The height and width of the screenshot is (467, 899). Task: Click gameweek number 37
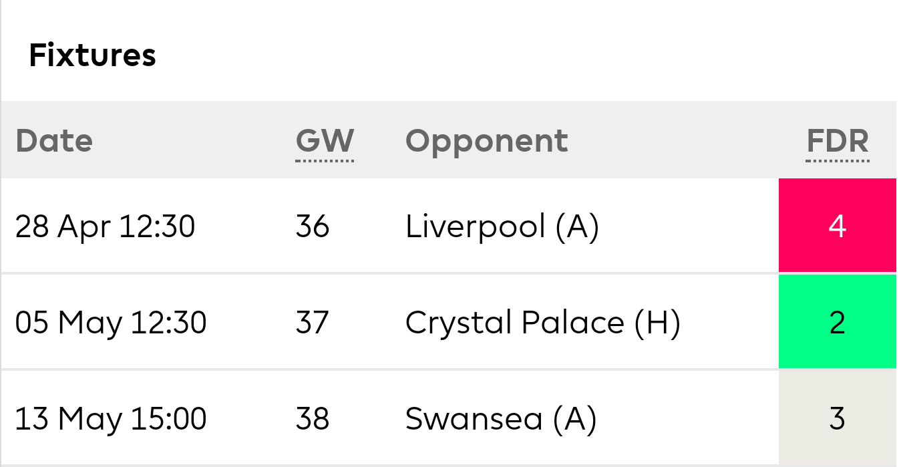click(313, 323)
